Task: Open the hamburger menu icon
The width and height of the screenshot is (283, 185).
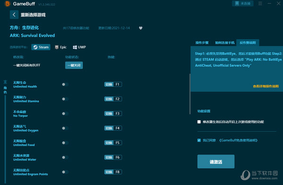Action: 260,3
